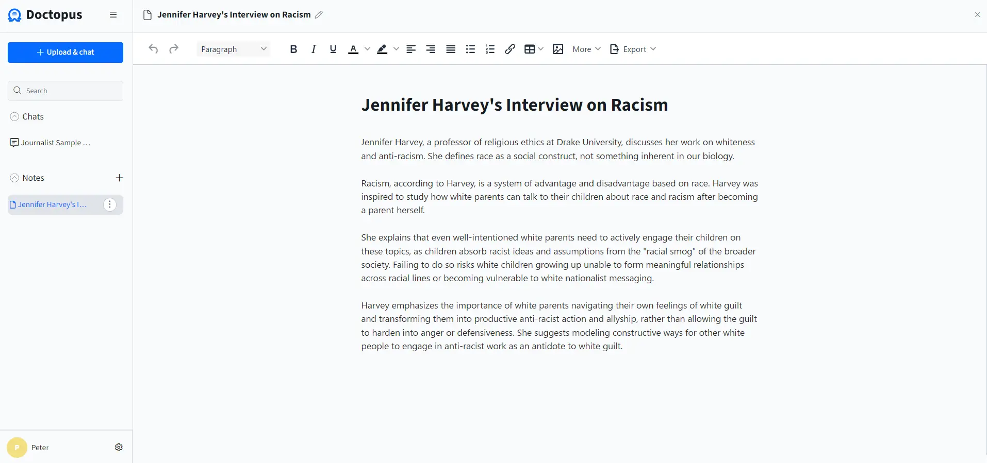Edit note title with pencil icon
The image size is (987, 463).
[319, 14]
